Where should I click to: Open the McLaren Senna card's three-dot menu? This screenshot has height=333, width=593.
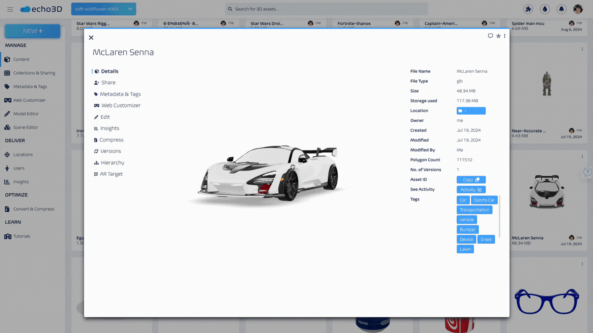tap(582, 157)
